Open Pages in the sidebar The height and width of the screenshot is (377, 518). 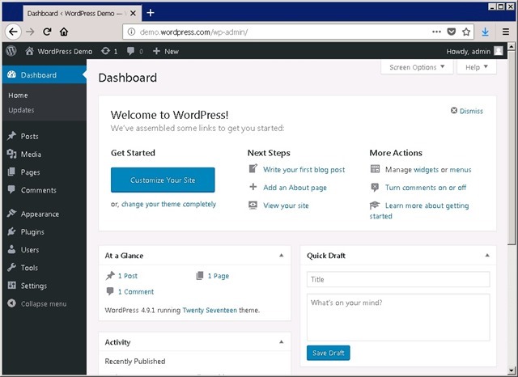pyautogui.click(x=45, y=172)
